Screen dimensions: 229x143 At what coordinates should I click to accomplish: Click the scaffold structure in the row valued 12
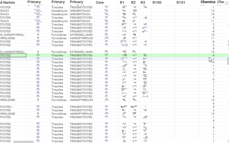[38, 11]
